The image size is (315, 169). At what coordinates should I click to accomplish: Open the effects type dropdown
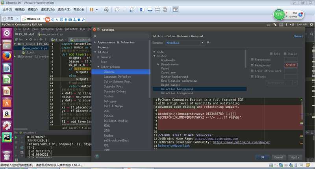pyautogui.click(x=281, y=83)
